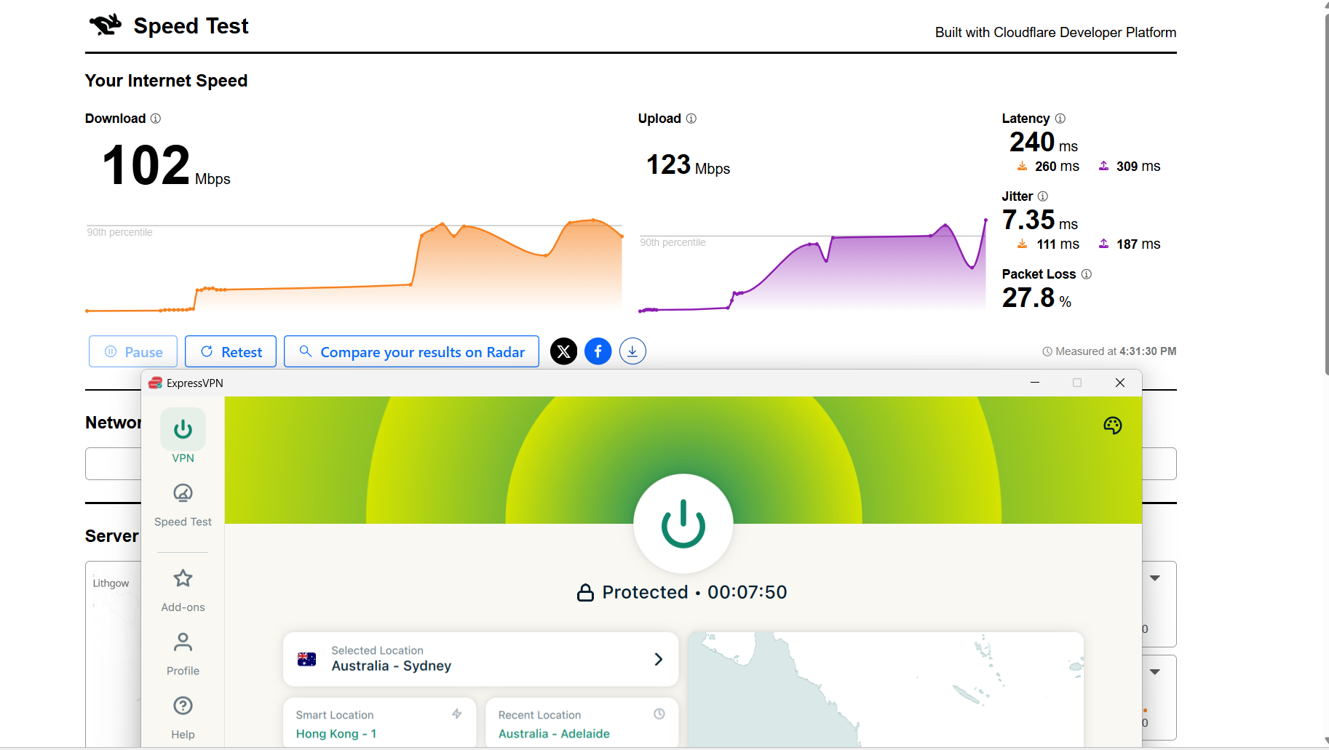Open the upper dropdown on the server panel
Screen dimensions: 1329x750
coord(1155,578)
